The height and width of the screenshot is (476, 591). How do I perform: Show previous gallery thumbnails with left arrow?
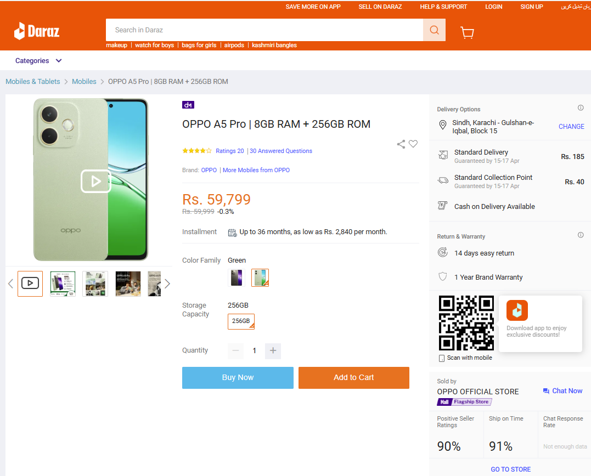[10, 284]
